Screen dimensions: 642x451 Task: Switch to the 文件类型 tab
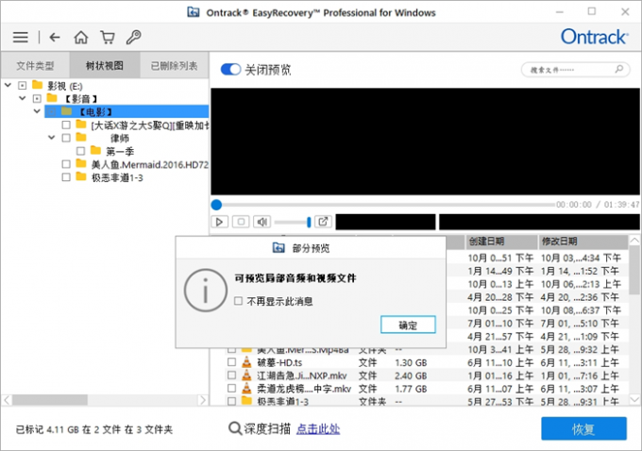coord(35,66)
